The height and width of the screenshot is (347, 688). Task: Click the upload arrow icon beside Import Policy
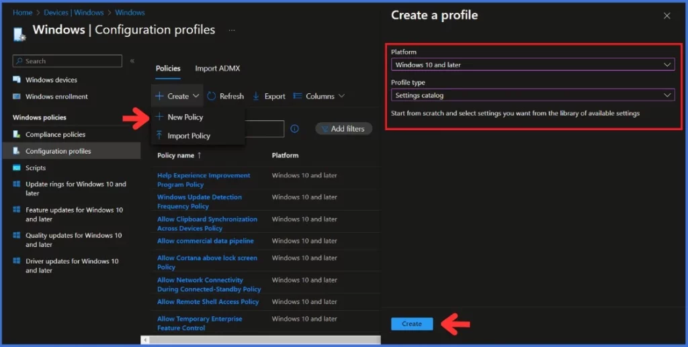(x=160, y=136)
